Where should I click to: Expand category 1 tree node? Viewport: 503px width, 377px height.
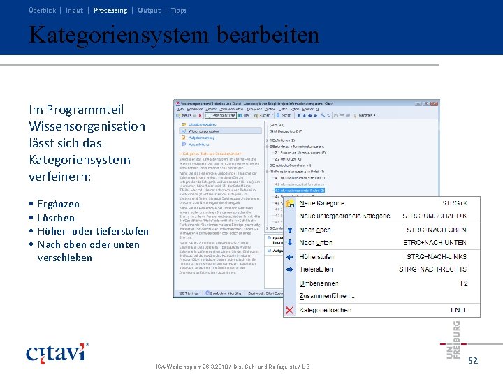point(267,140)
